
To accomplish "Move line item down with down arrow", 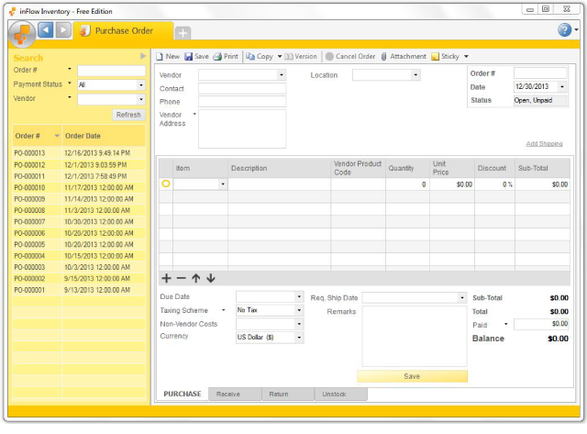I will coord(211,278).
